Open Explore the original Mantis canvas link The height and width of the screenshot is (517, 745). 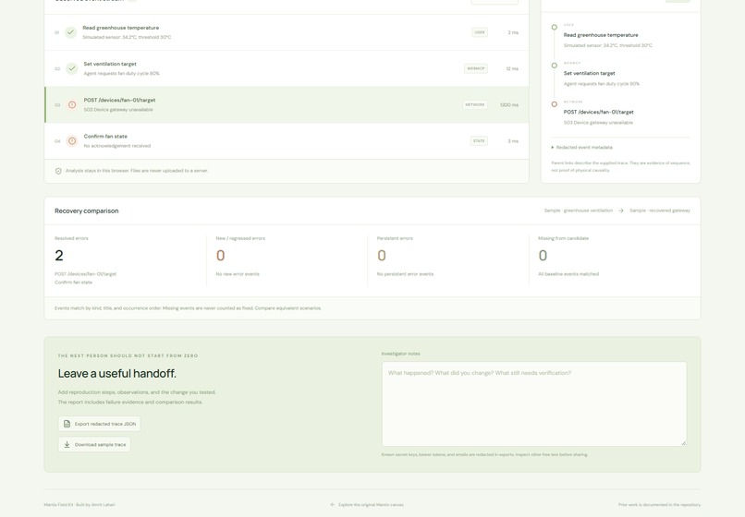(x=367, y=505)
